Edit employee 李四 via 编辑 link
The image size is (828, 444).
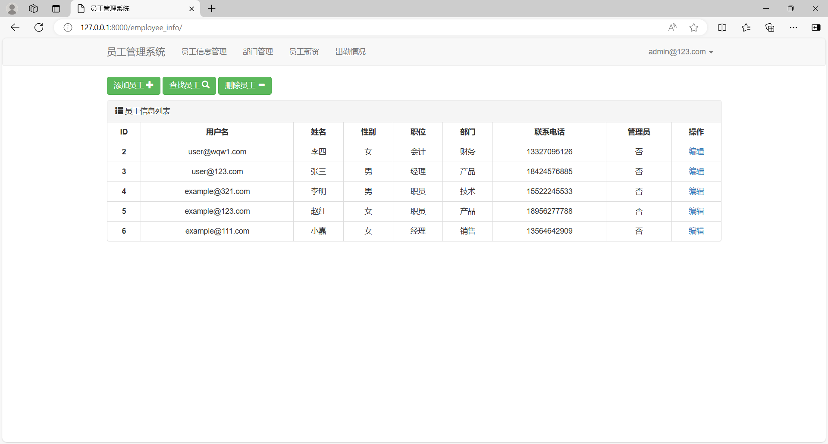tap(696, 152)
